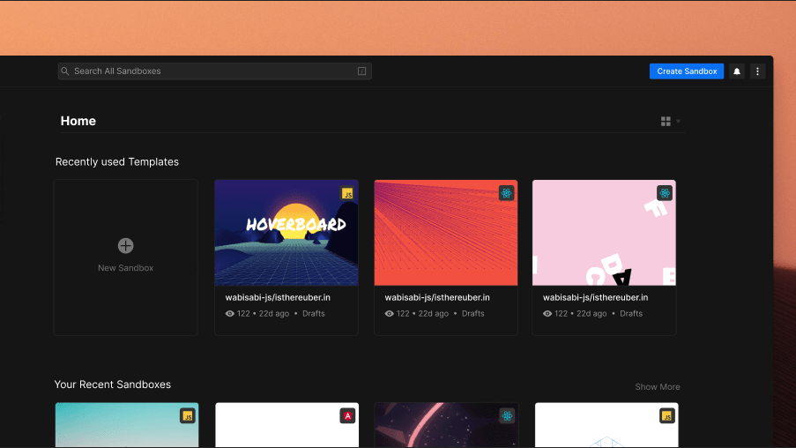The image size is (796, 448).
Task: Click the JS badge on the Hoverboard template
Action: (347, 193)
